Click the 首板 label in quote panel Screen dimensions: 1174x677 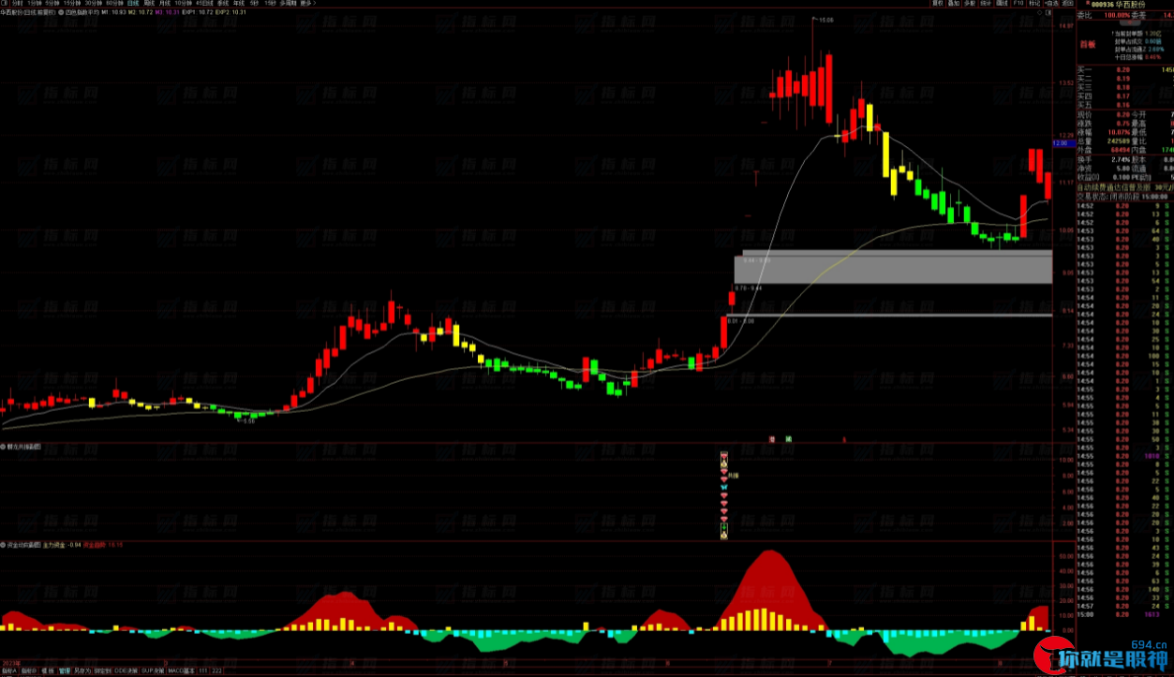click(1088, 43)
